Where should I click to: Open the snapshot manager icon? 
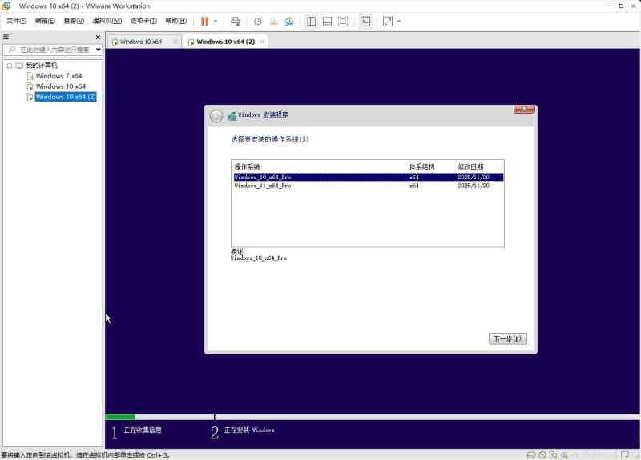(289, 22)
